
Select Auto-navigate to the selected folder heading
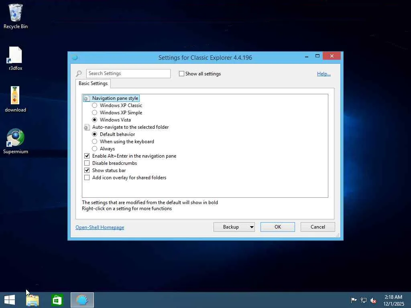pos(130,127)
